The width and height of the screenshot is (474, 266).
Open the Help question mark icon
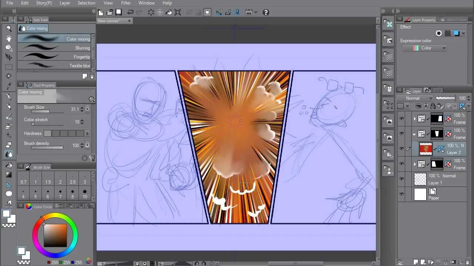(x=266, y=12)
